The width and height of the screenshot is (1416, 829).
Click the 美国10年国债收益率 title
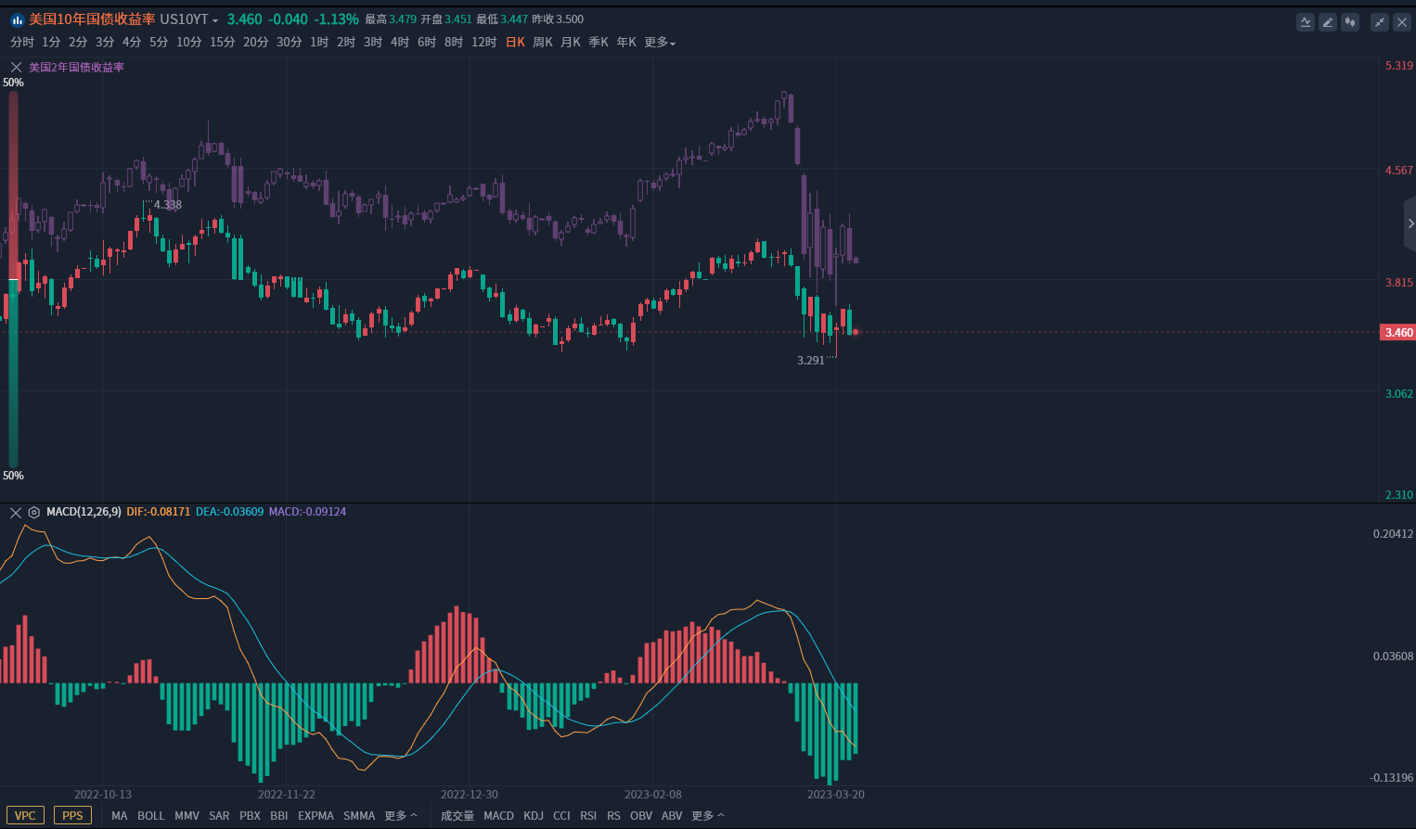coord(92,19)
